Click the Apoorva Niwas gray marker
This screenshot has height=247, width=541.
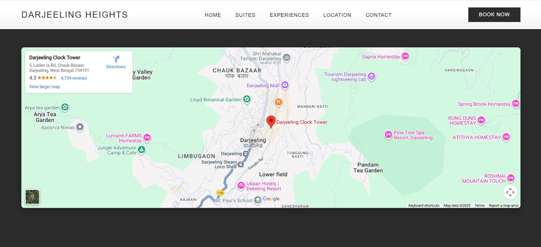tap(80, 128)
